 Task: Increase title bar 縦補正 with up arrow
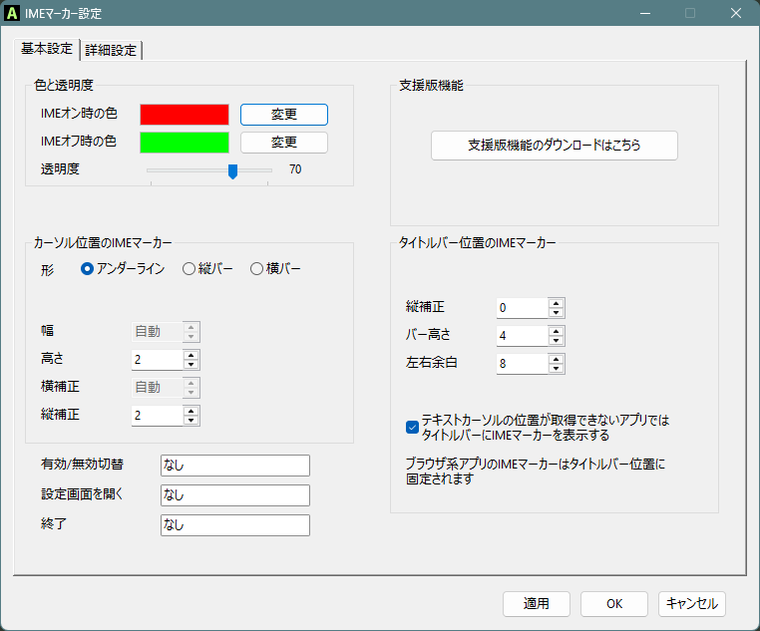click(556, 303)
